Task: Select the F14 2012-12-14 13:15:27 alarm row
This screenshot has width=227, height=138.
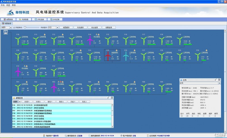Action: tap(62, 108)
